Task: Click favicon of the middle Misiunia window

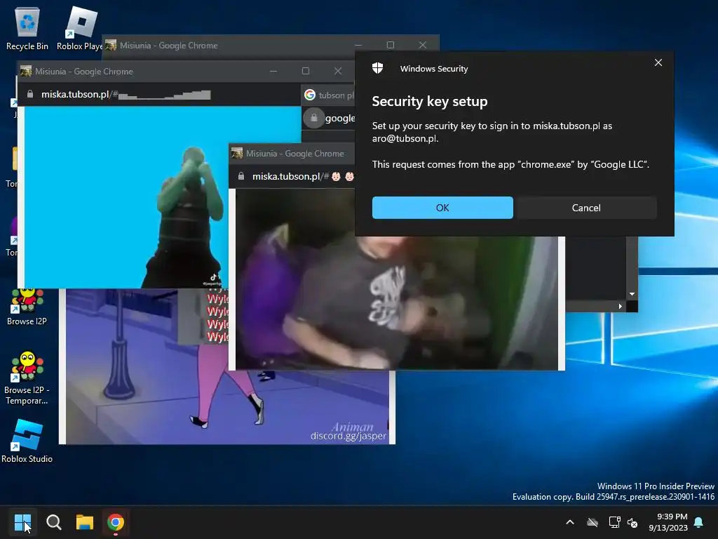Action: 26,71
